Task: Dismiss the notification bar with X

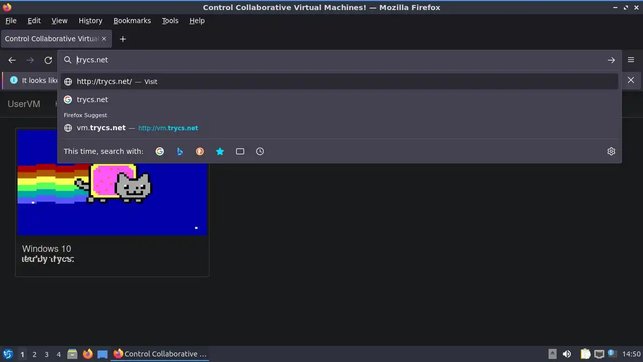Action: click(x=631, y=80)
